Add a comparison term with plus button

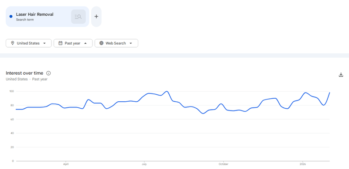click(96, 17)
